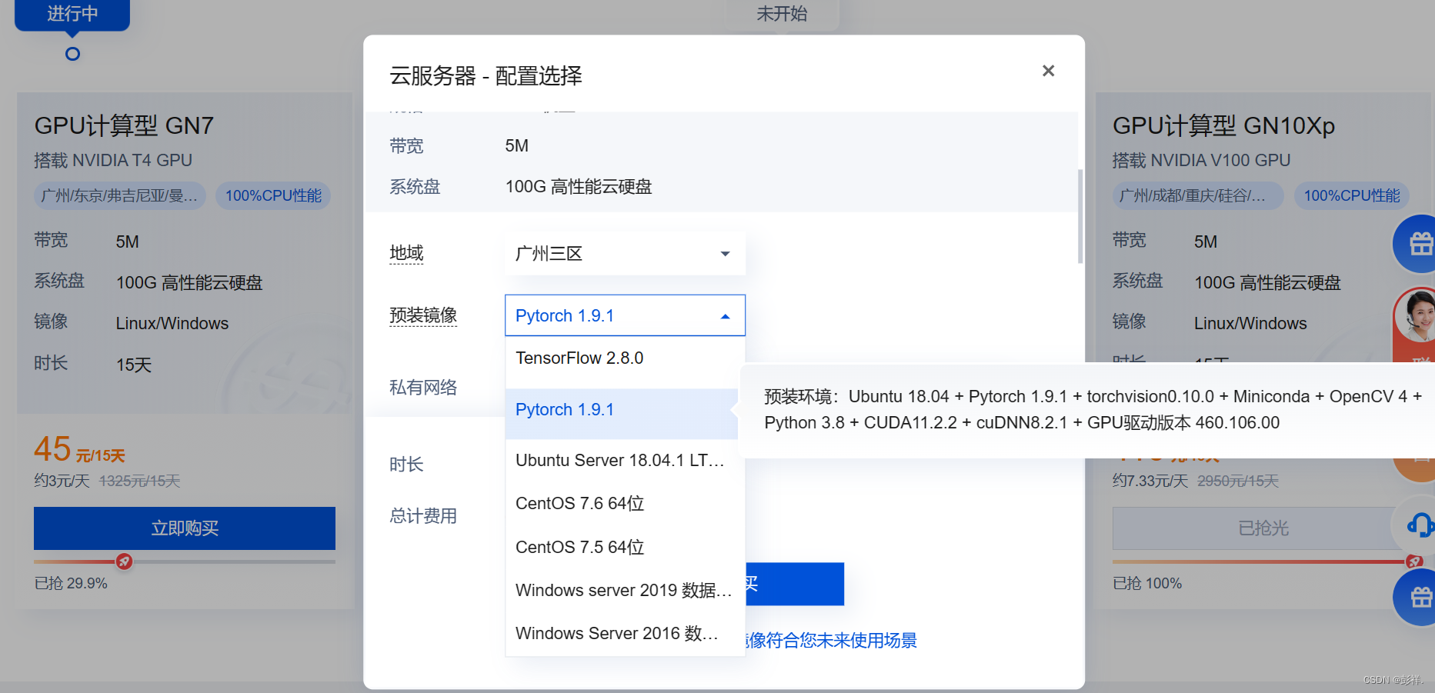
Task: Click the 时长 label in the dialog
Action: tap(406, 465)
